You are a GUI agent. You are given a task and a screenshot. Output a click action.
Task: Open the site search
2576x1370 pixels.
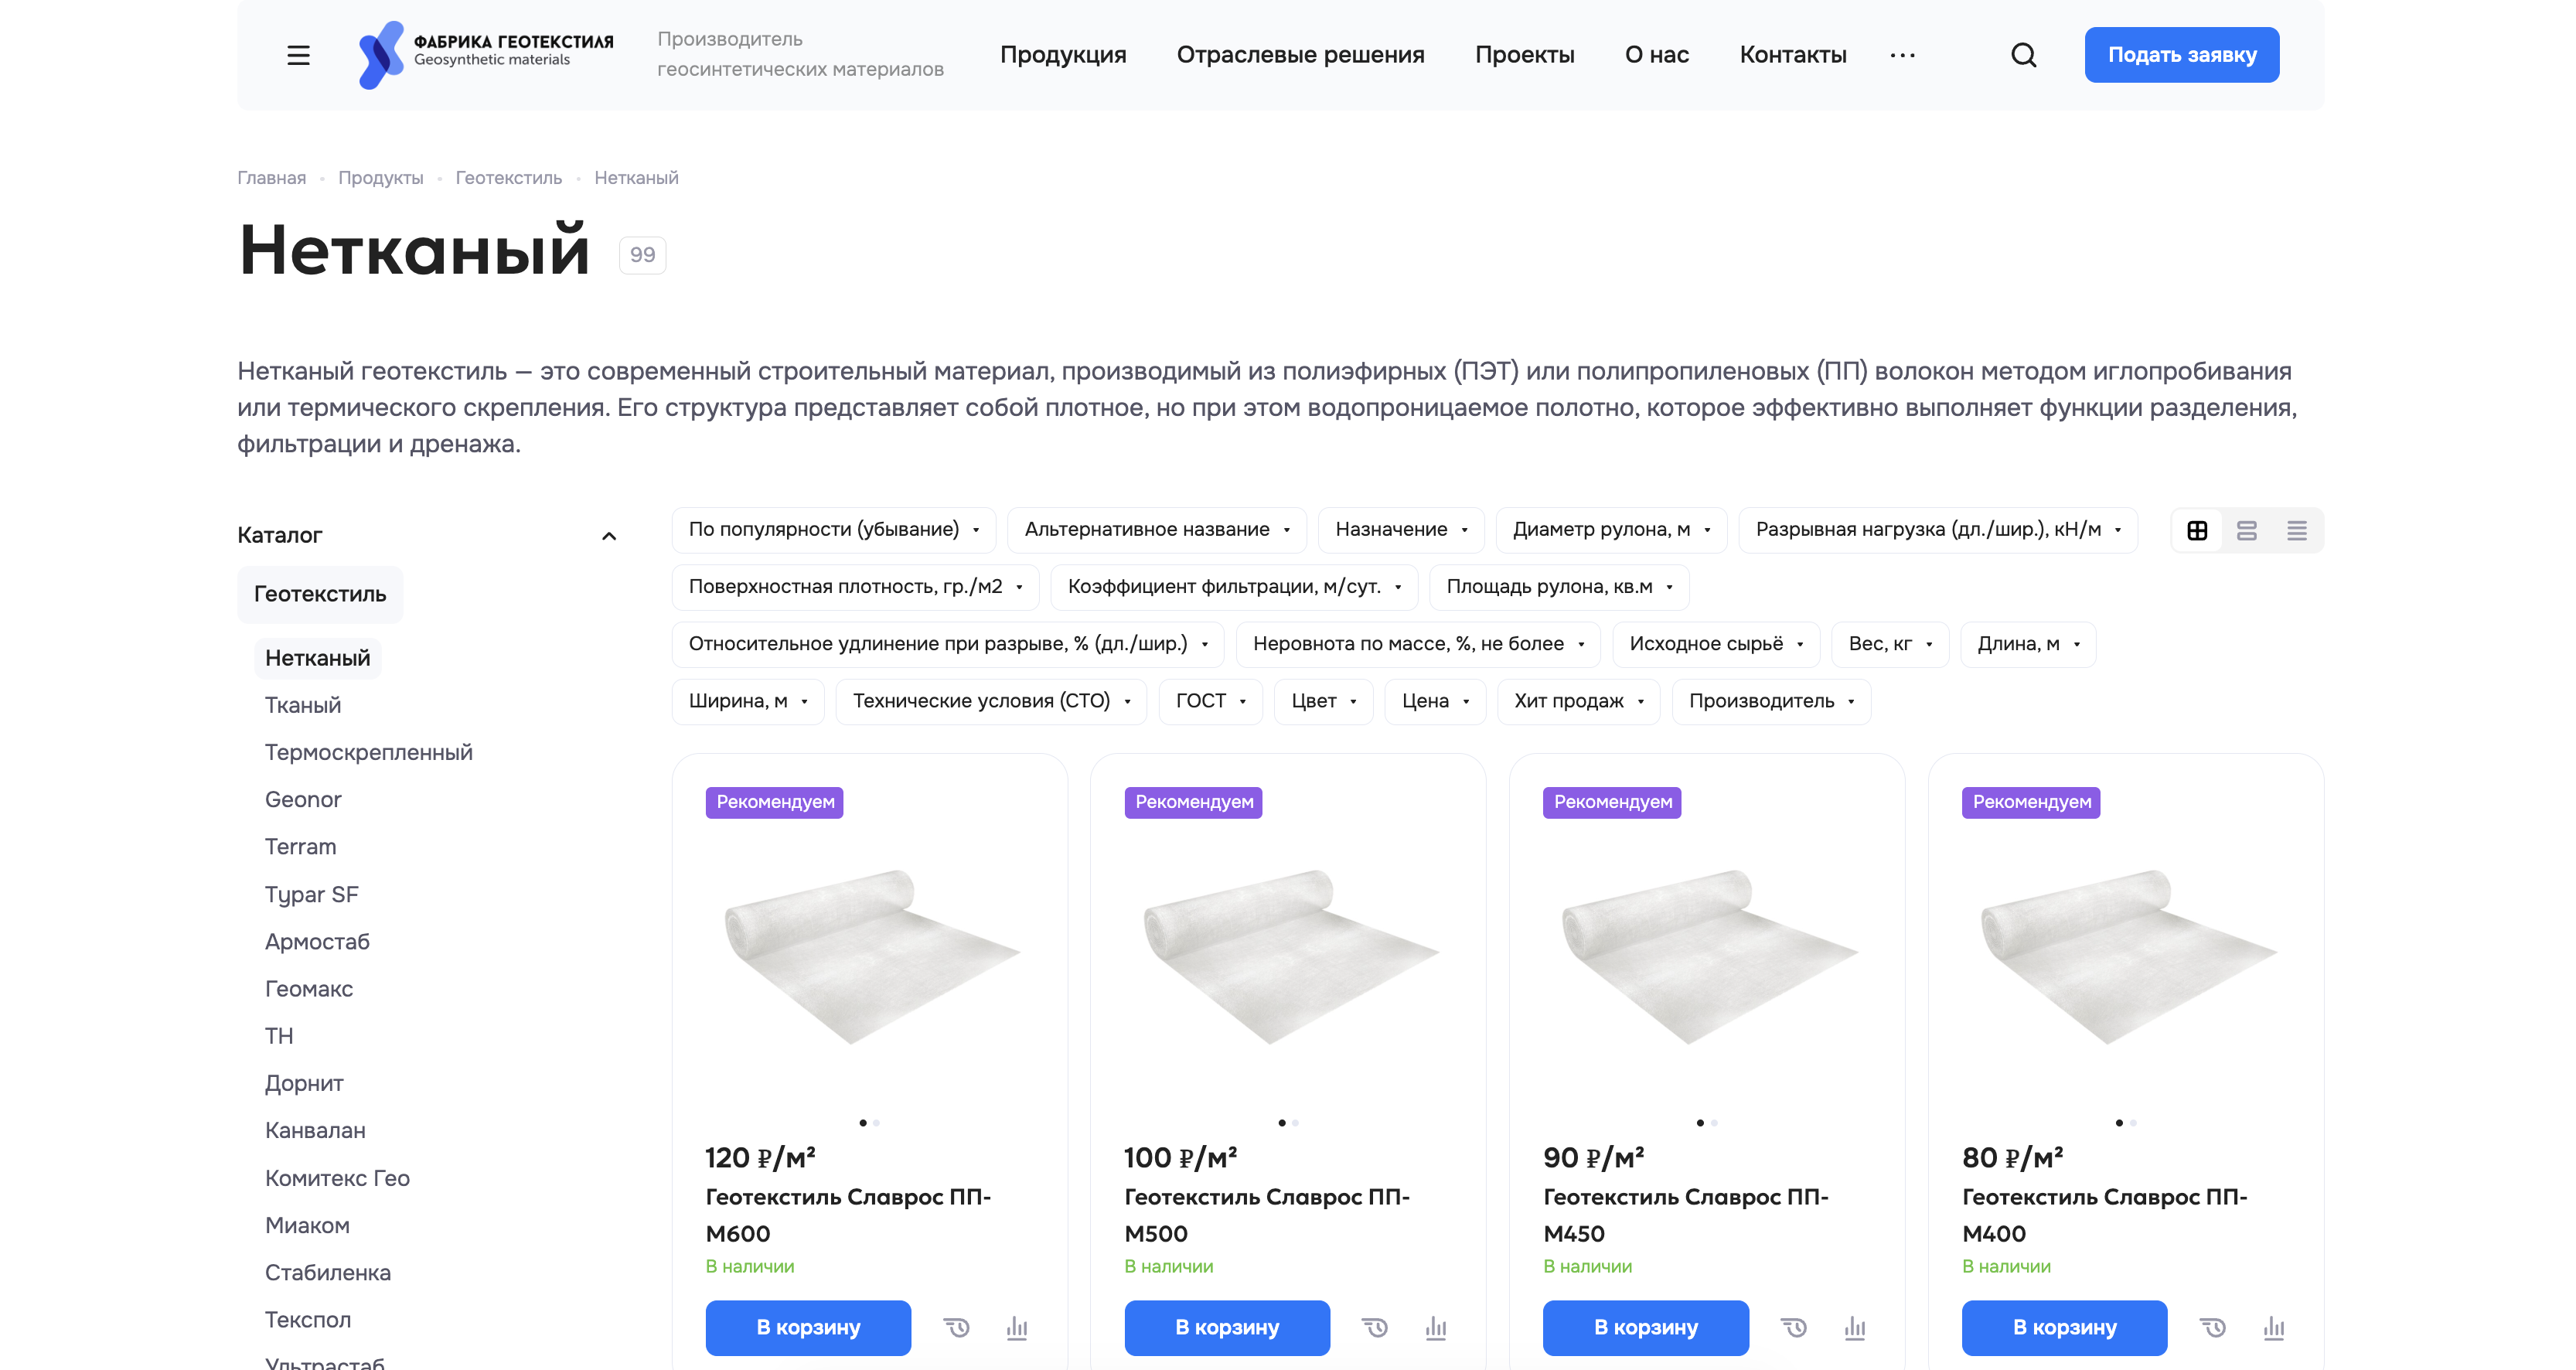pos(2023,55)
